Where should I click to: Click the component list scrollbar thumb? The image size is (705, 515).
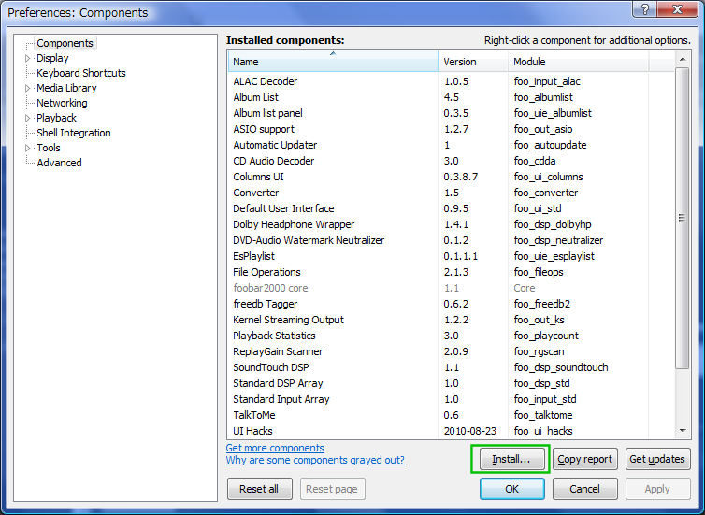click(683, 218)
